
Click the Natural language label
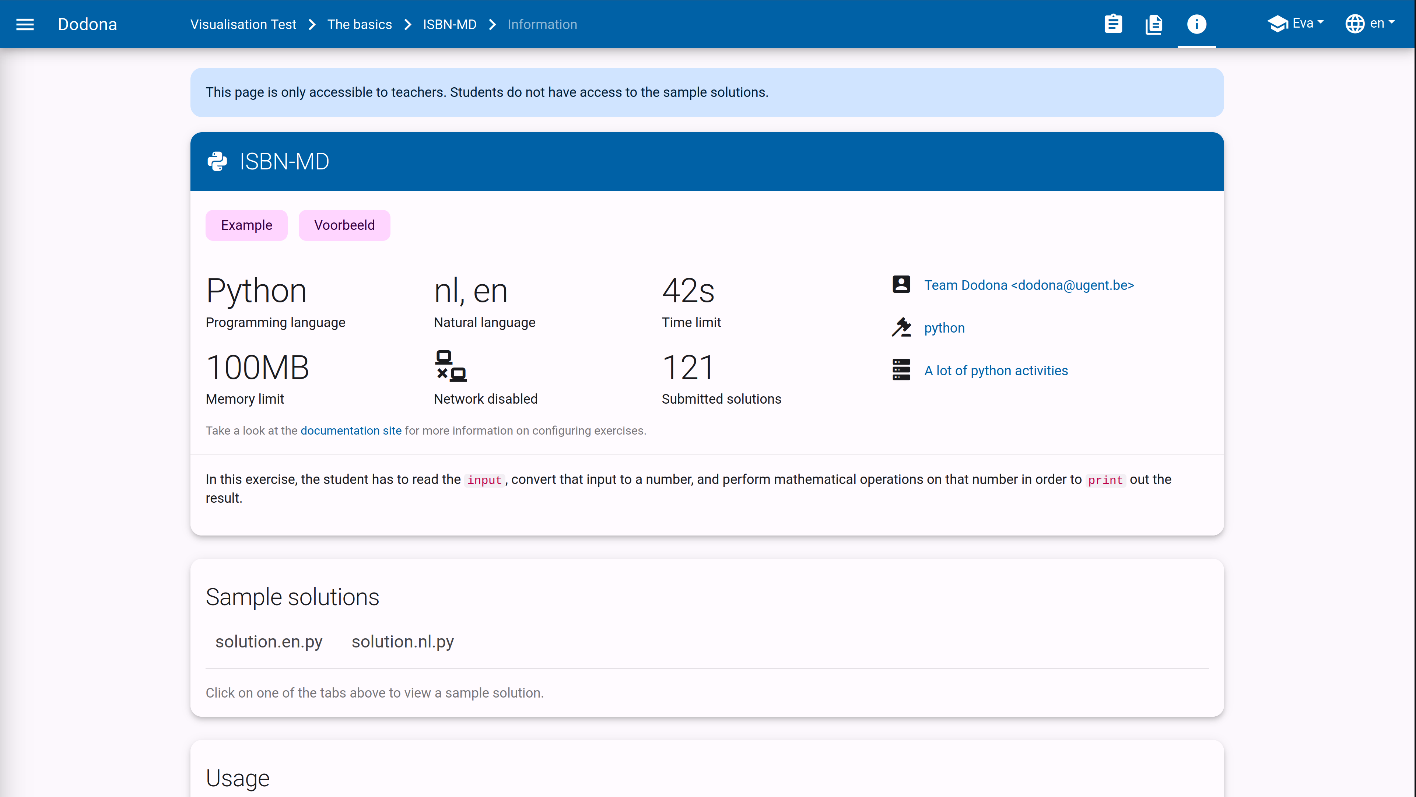[484, 322]
